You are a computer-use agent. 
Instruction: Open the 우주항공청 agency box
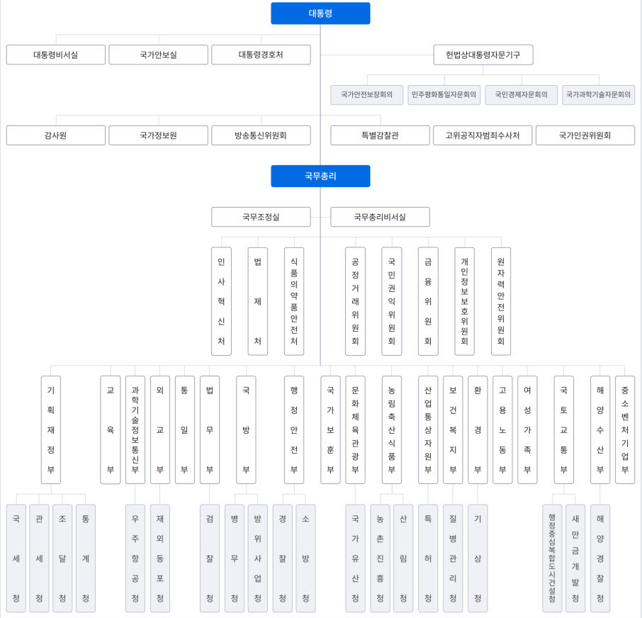tap(135, 558)
